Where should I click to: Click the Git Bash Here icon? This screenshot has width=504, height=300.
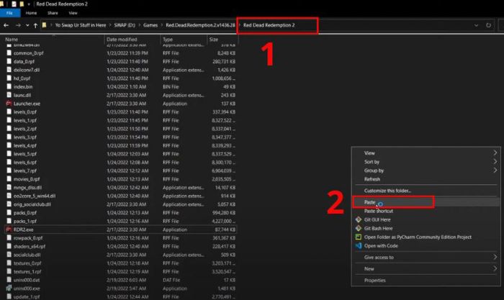tap(359, 228)
